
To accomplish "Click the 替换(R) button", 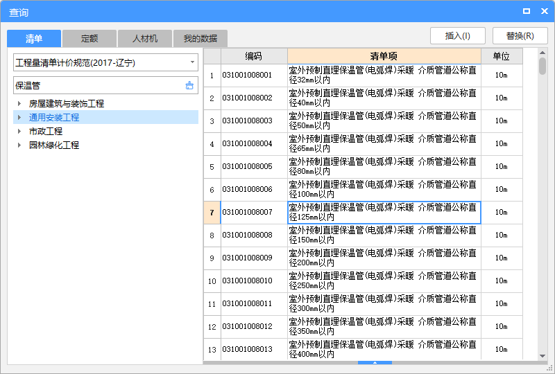I will point(520,36).
